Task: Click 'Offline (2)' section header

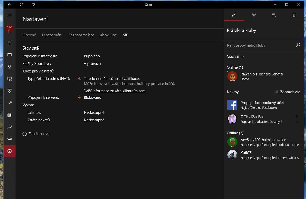Action: click(x=235, y=133)
